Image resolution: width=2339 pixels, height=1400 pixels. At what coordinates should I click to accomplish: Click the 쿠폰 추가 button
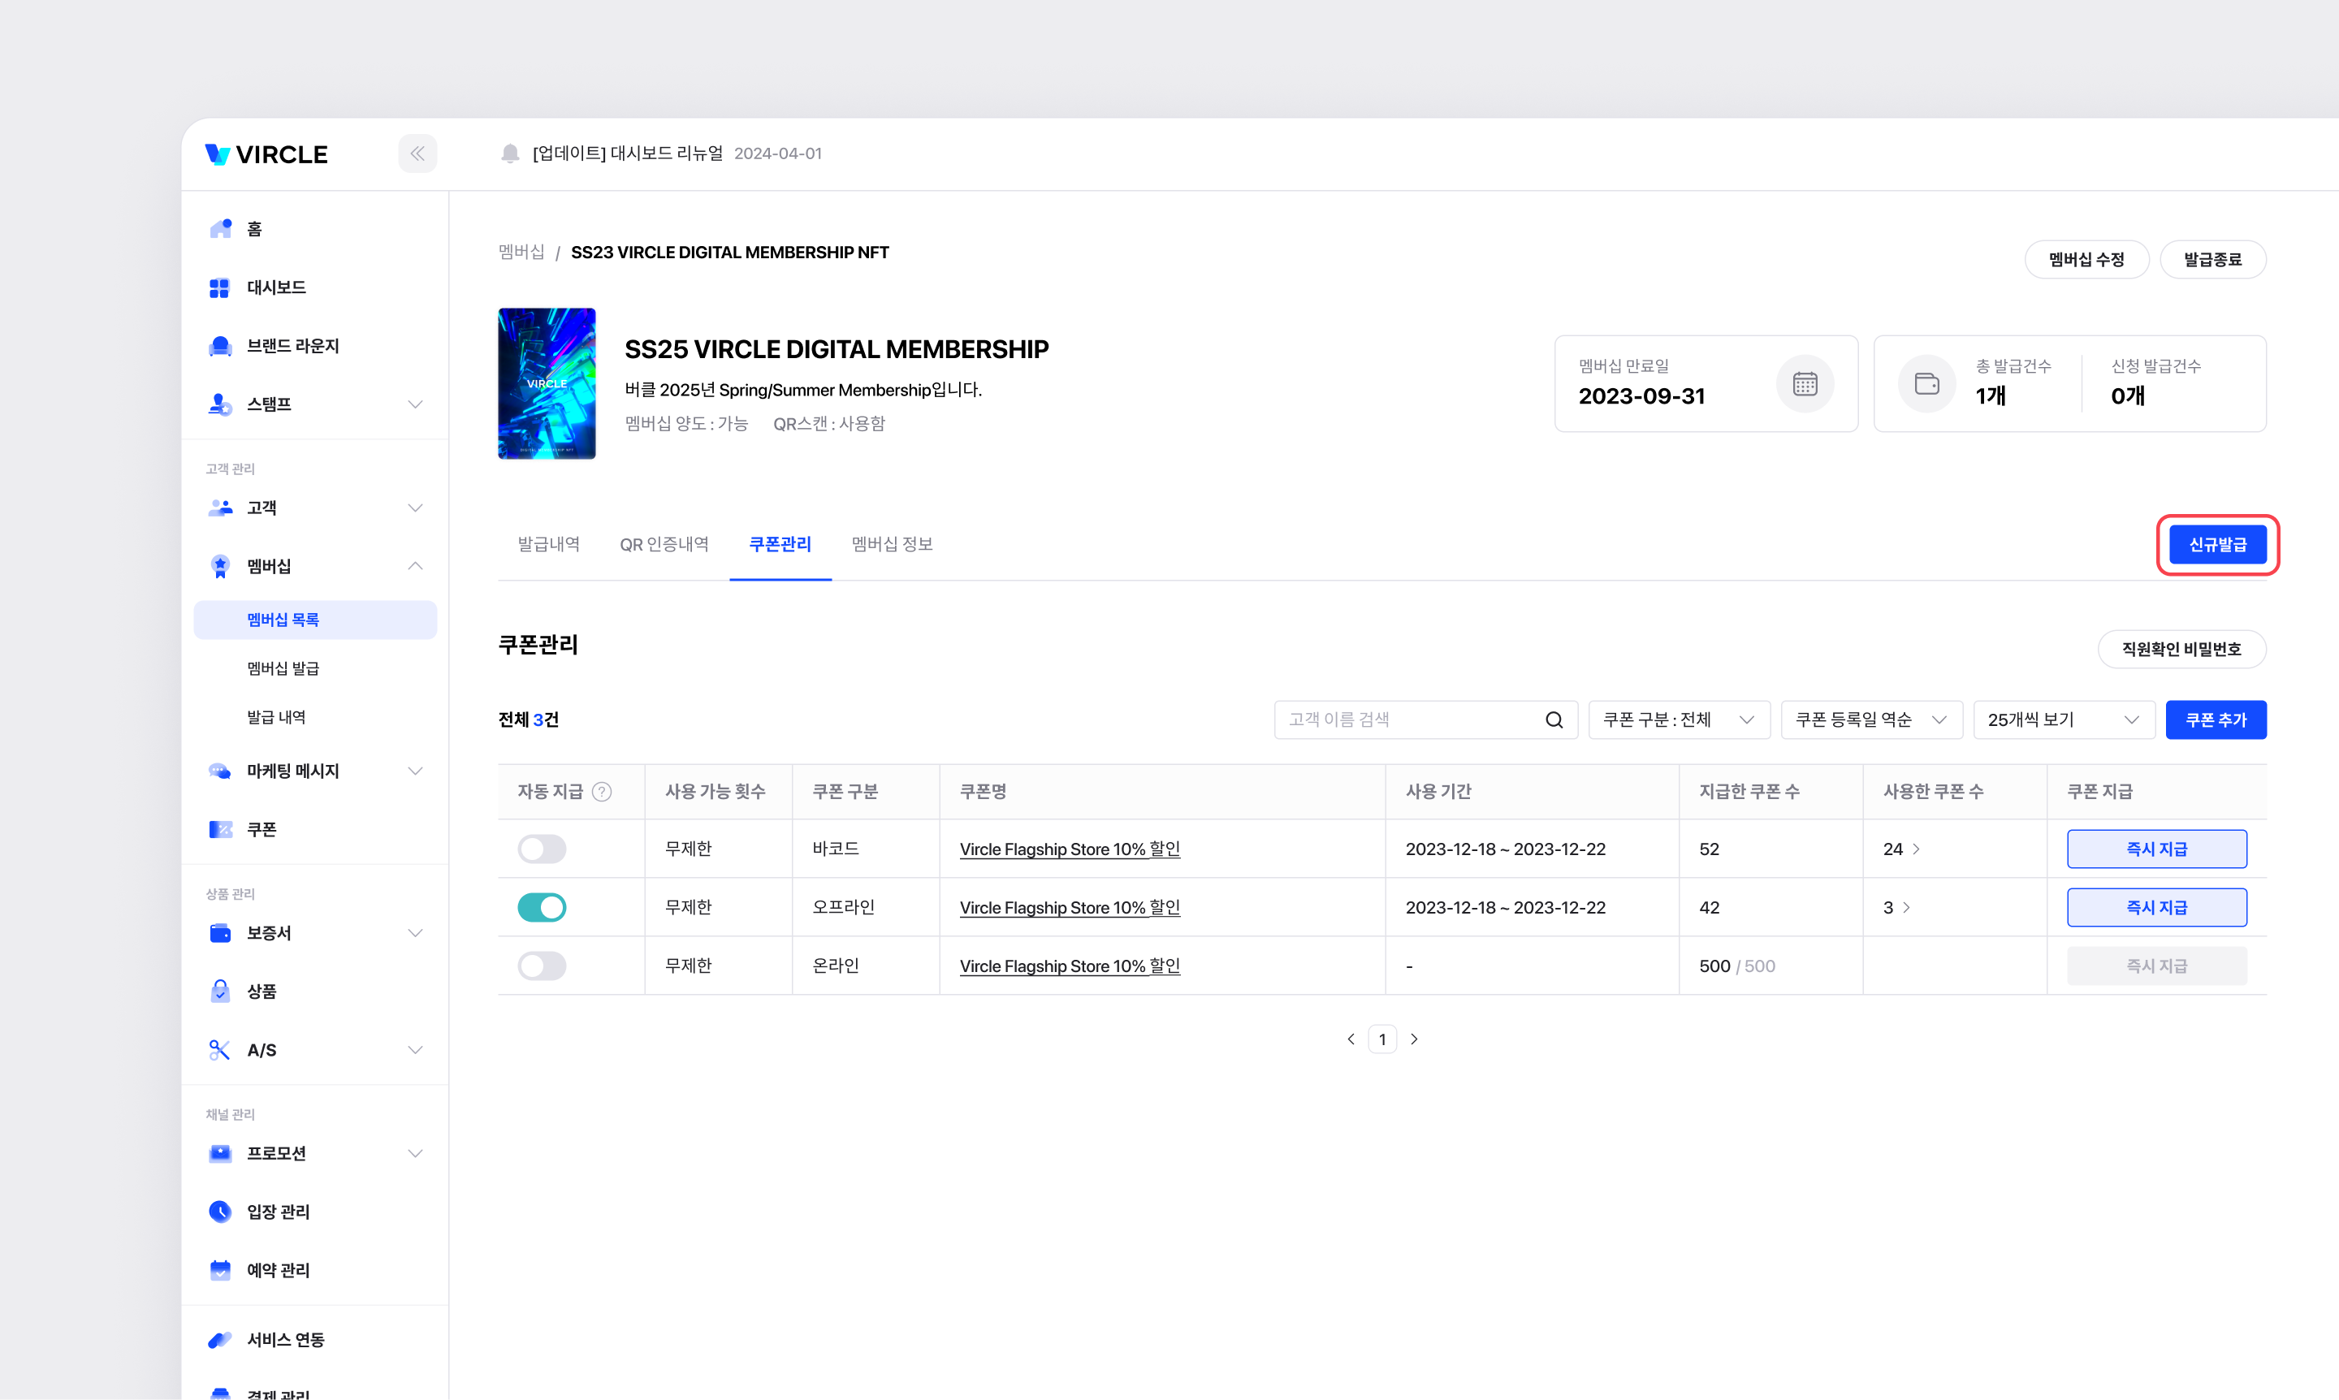click(x=2215, y=719)
